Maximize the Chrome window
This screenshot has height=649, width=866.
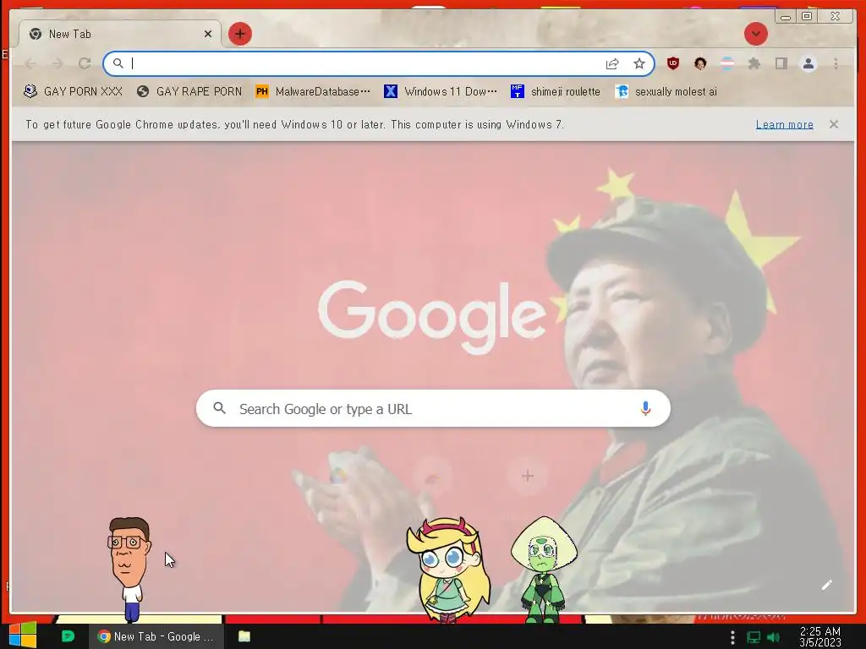tap(807, 16)
